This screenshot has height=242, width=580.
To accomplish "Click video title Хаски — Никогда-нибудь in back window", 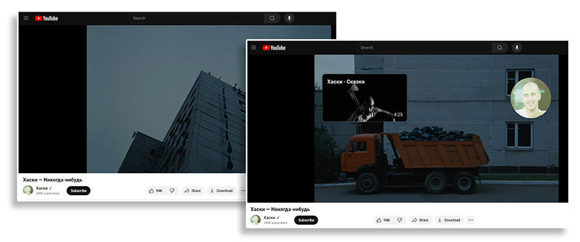I will (x=53, y=180).
